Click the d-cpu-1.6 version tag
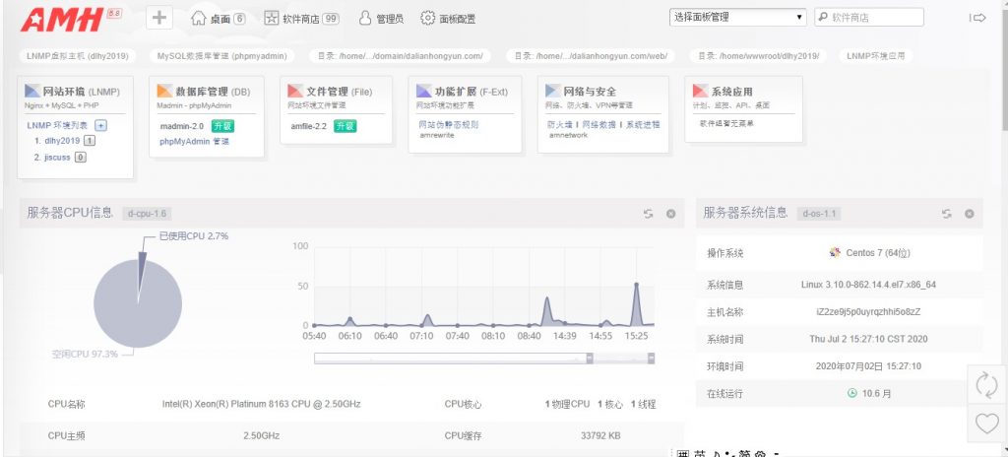Screen dimensions: 1008x457 [147, 214]
